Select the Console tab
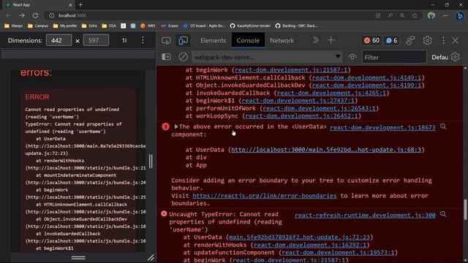 tap(248, 40)
